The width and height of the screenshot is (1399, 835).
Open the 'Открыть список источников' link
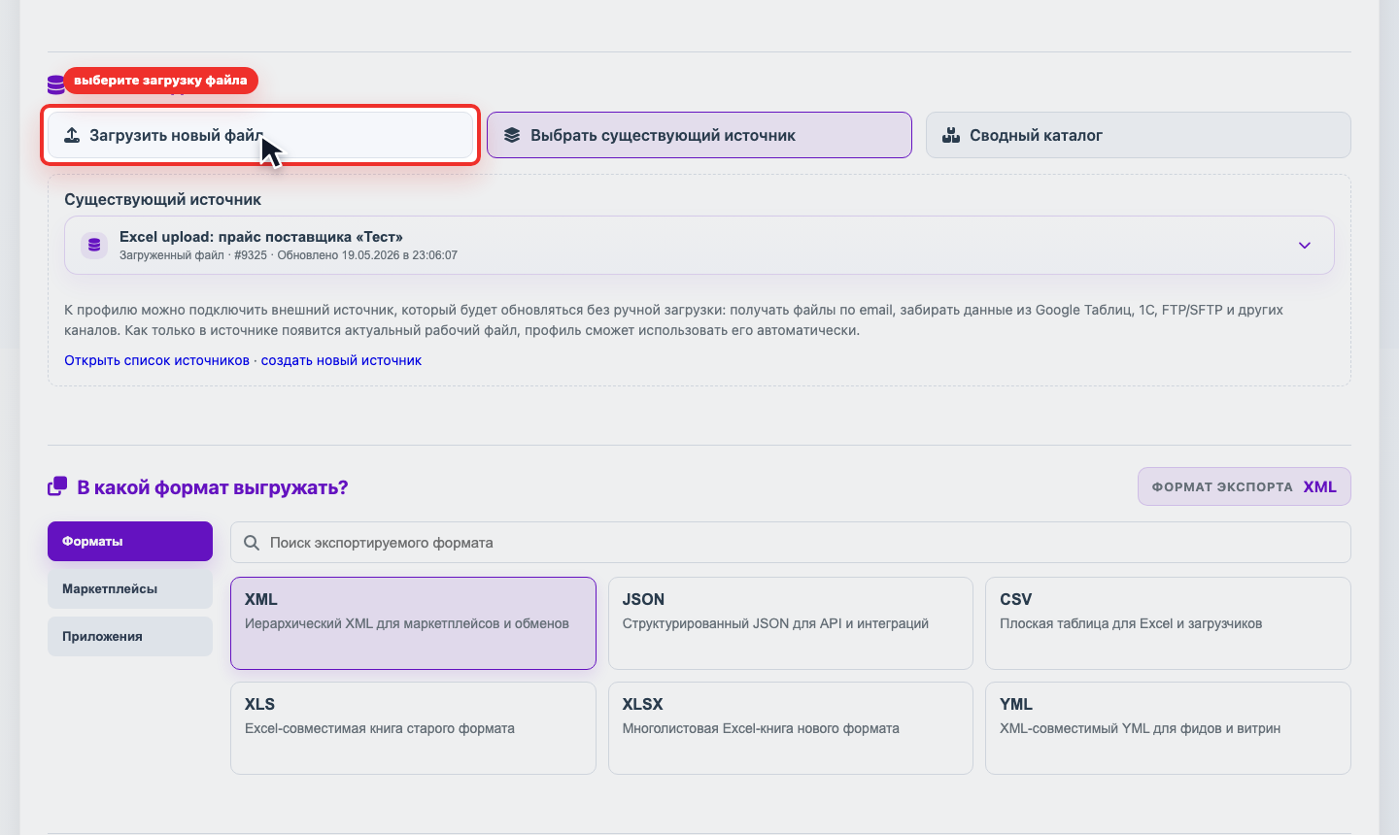156,360
